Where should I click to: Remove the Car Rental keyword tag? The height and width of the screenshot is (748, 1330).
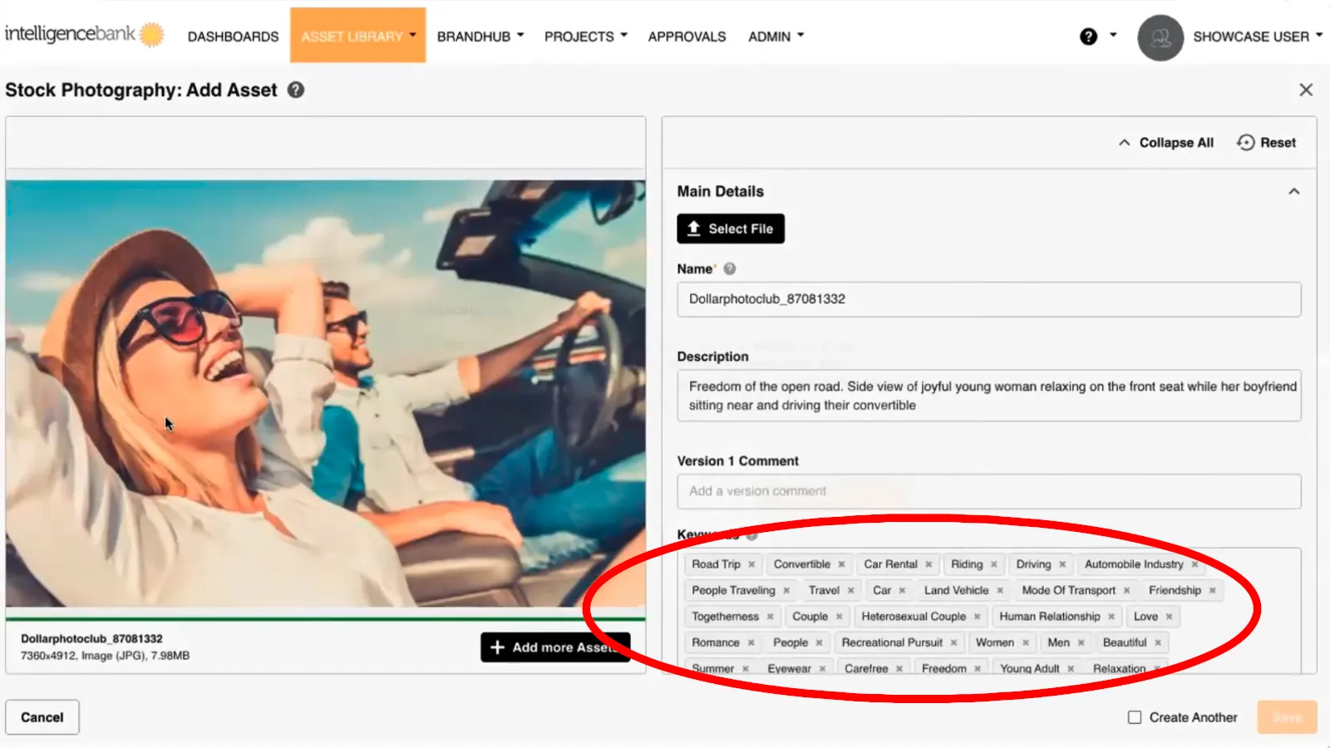coord(929,564)
